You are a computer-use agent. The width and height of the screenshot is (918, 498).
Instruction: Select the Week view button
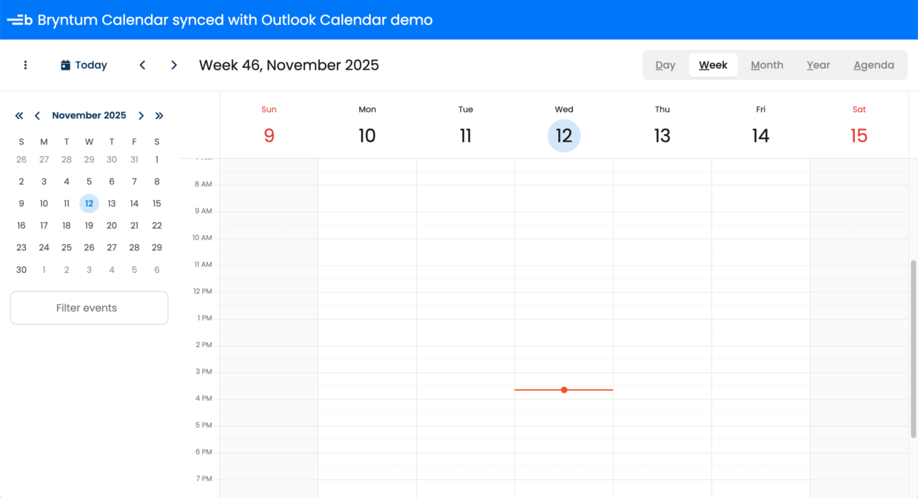713,65
